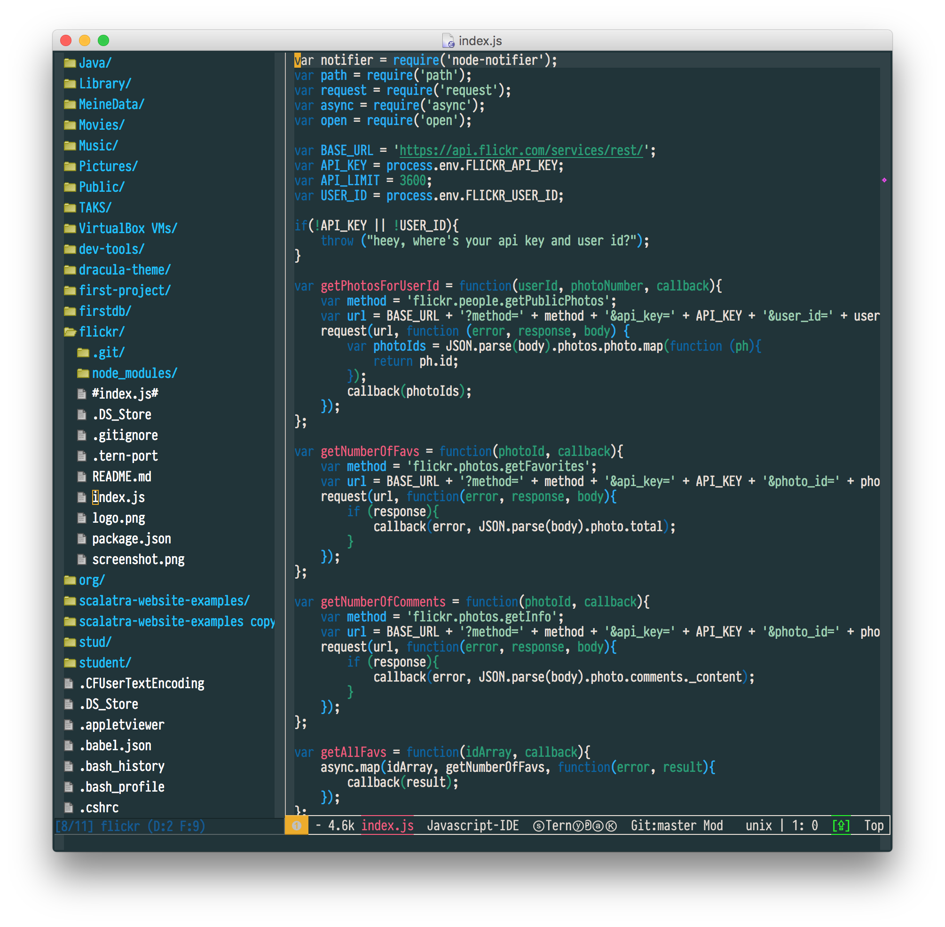This screenshot has width=945, height=927.
Task: Click the file icon beside package.json
Action: (82, 539)
